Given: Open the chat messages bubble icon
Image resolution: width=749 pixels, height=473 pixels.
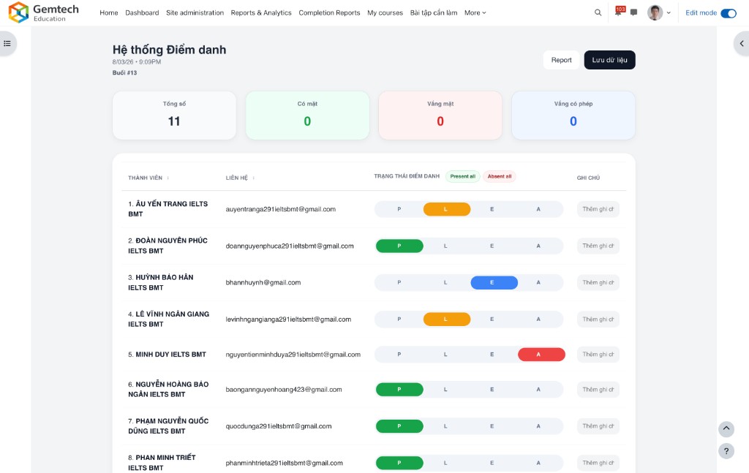Looking at the screenshot, I should point(632,12).
